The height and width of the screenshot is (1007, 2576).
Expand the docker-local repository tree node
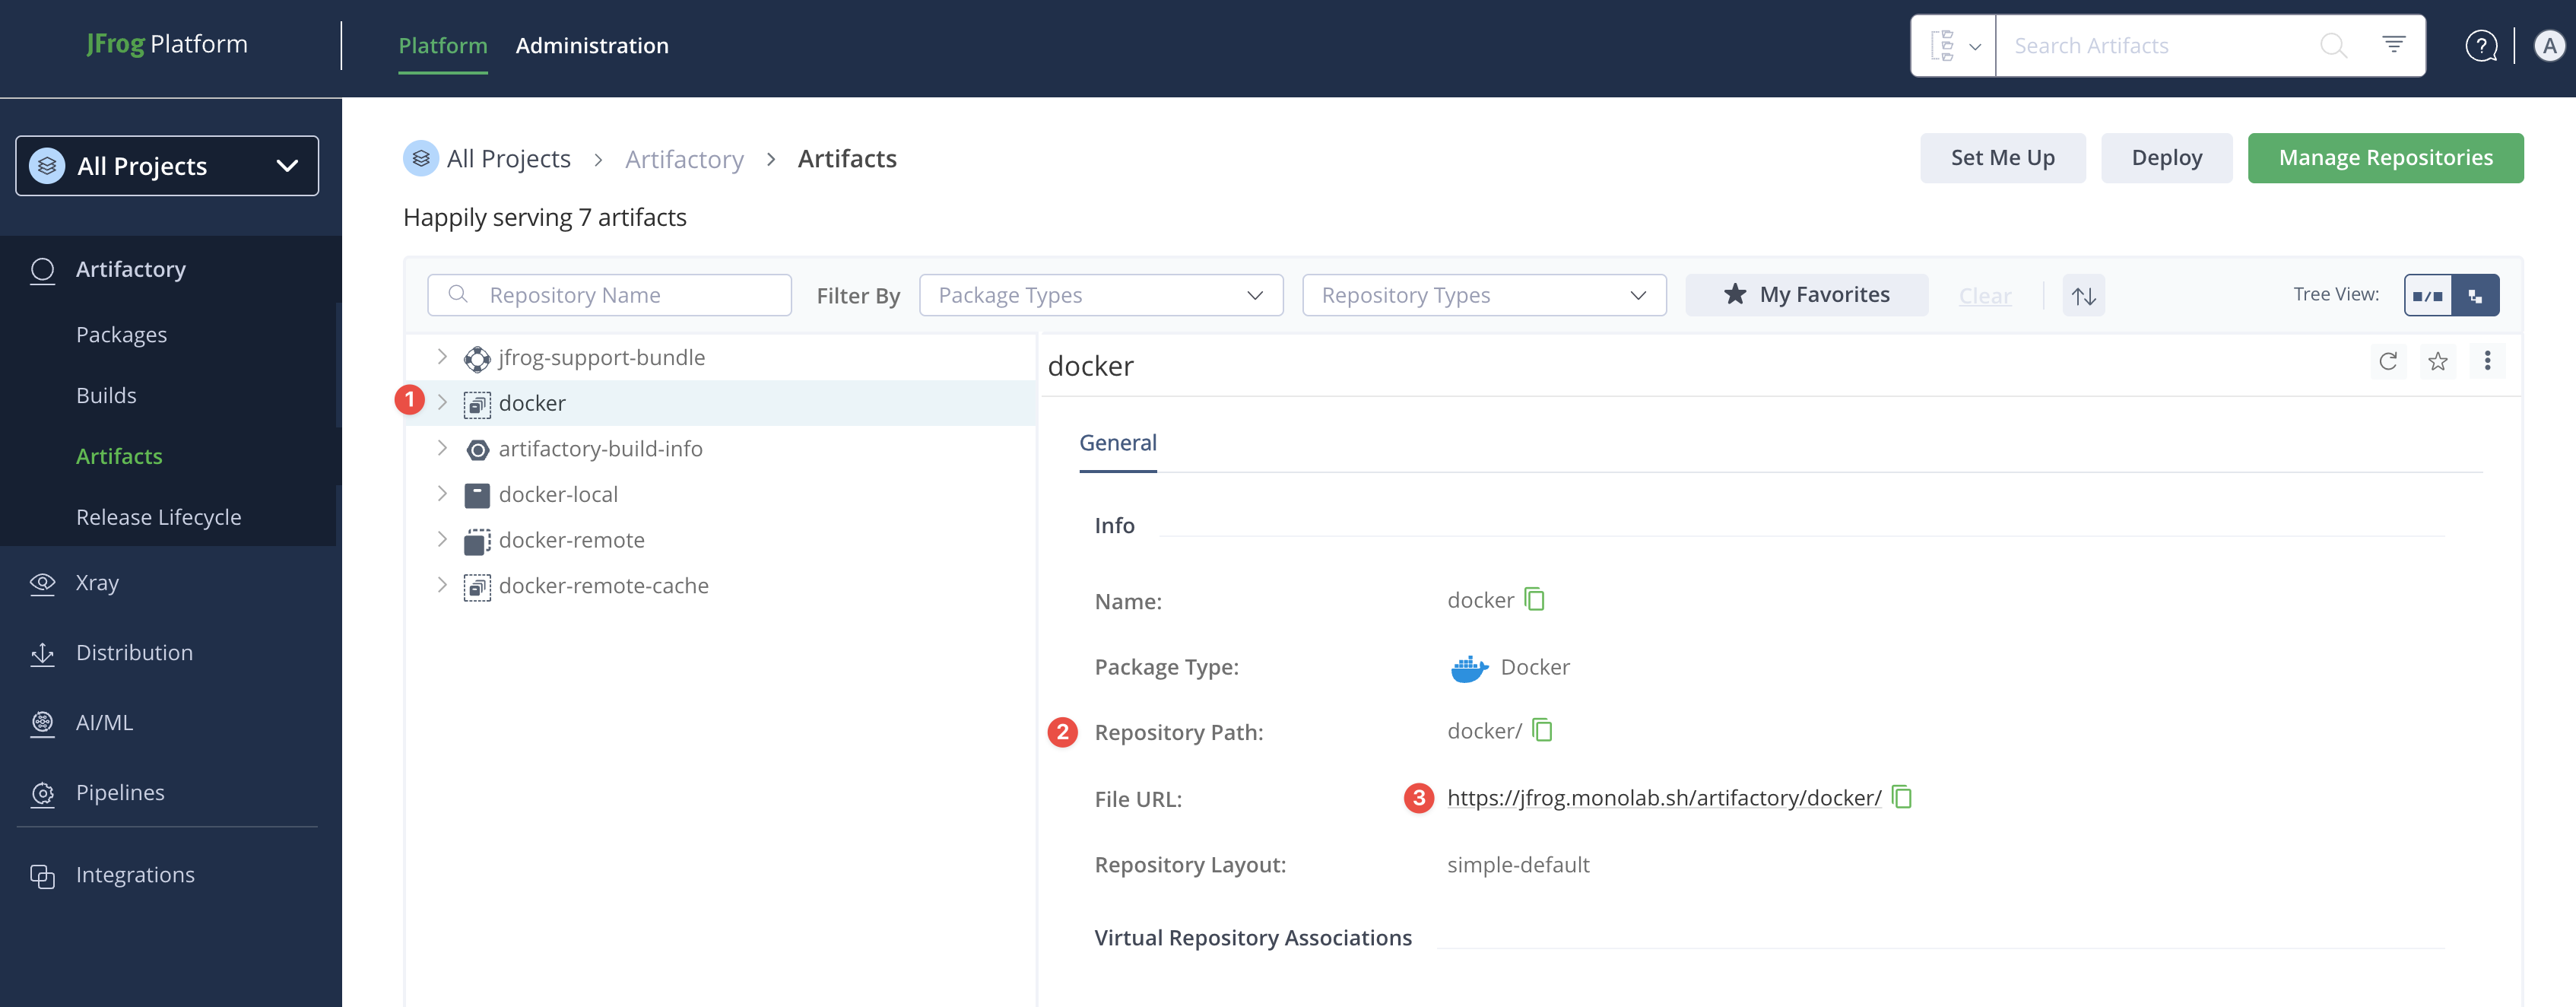442,494
